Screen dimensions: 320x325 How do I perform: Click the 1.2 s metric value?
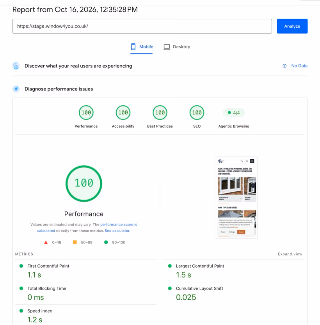[x=35, y=320]
